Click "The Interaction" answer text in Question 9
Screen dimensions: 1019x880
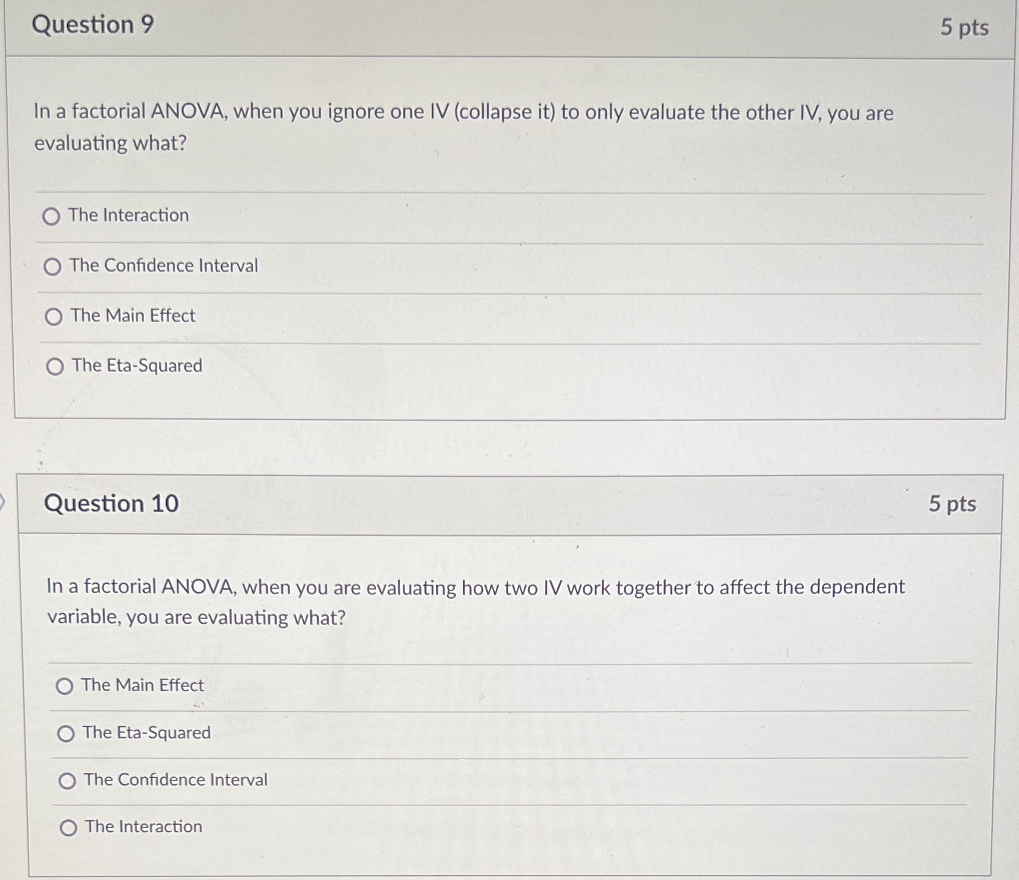[x=129, y=215]
